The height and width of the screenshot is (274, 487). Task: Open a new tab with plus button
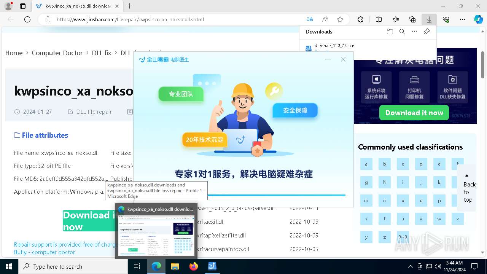[x=130, y=6]
